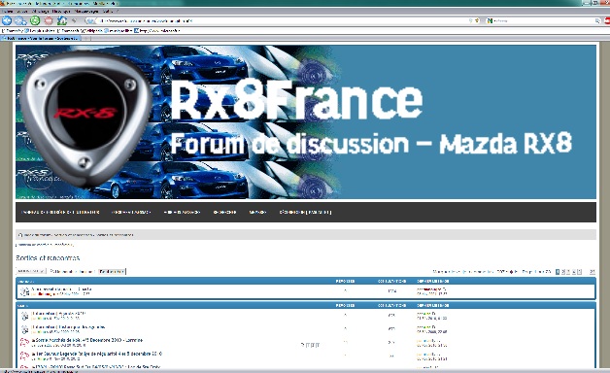610x373 pixels.
Task: Click the magnifier in the browser search box
Action: tap(597, 20)
